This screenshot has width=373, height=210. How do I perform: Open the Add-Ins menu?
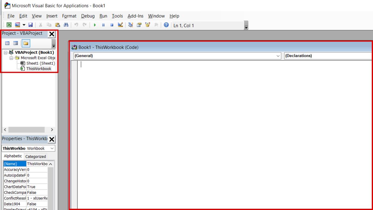(x=136, y=16)
